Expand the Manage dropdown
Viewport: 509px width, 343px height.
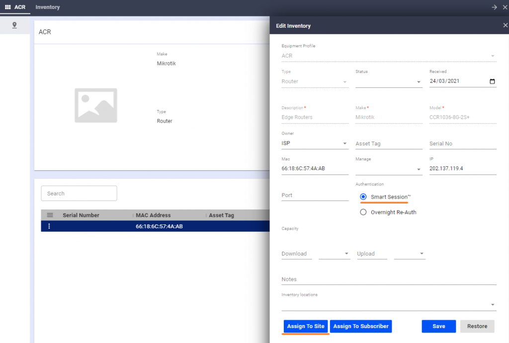point(418,168)
